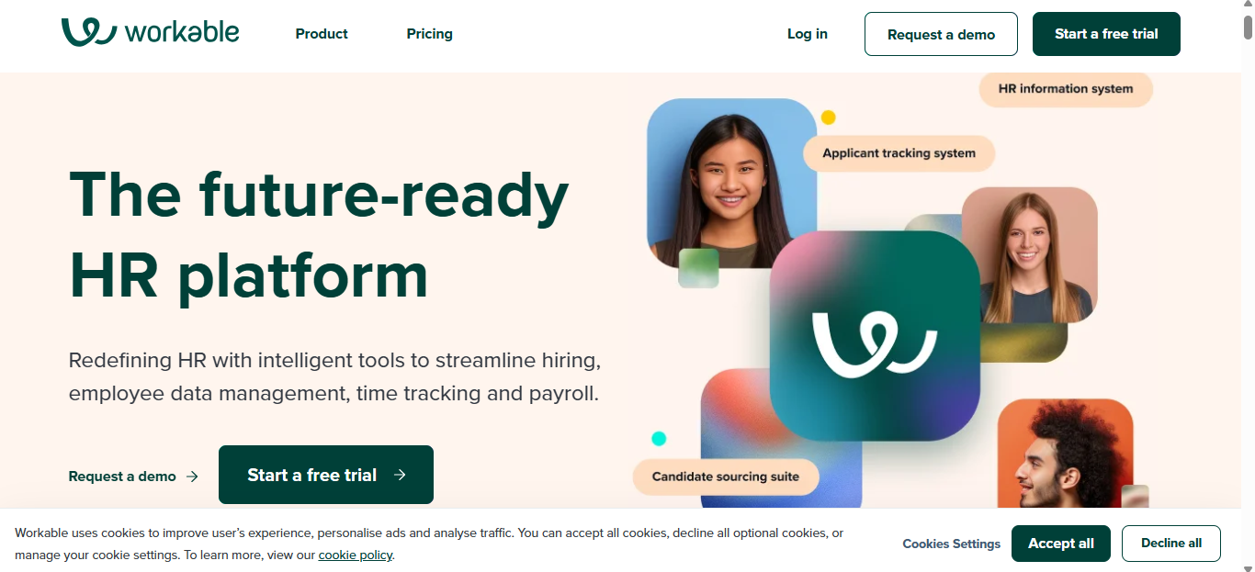Accept all cookies
Viewport: 1255px width, 572px height.
click(1061, 544)
